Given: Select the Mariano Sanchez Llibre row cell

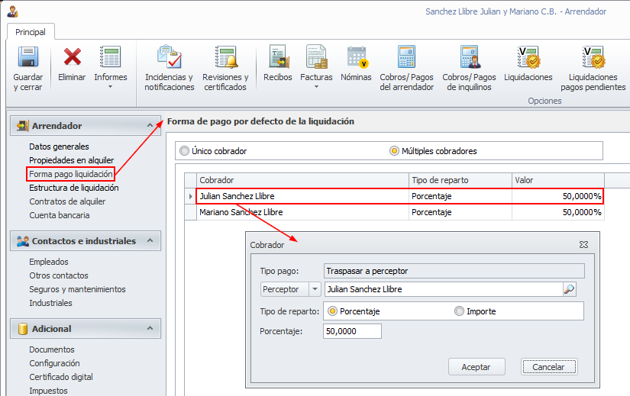Looking at the screenshot, I should click(x=302, y=212).
